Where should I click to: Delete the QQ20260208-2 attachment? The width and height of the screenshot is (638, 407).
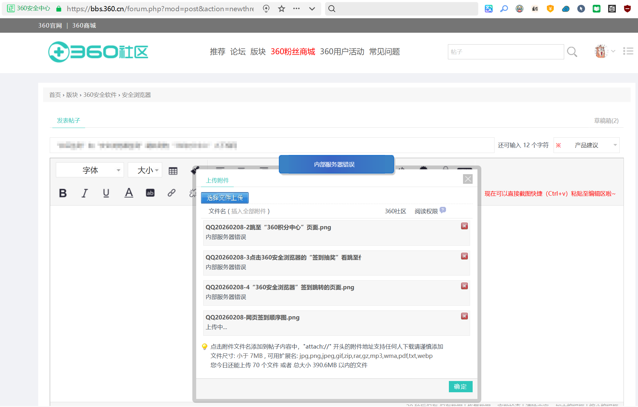click(x=464, y=226)
